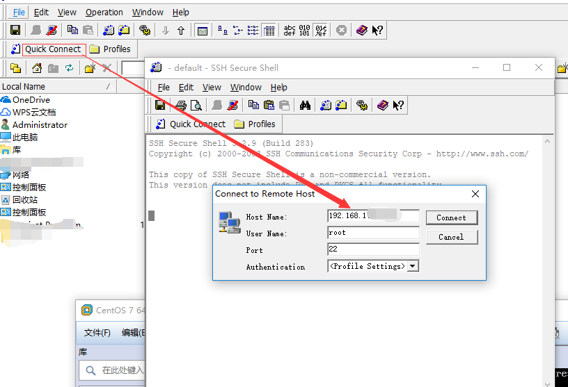
Task: Open Help menu in SSH Secure Shell window
Action: coord(279,88)
